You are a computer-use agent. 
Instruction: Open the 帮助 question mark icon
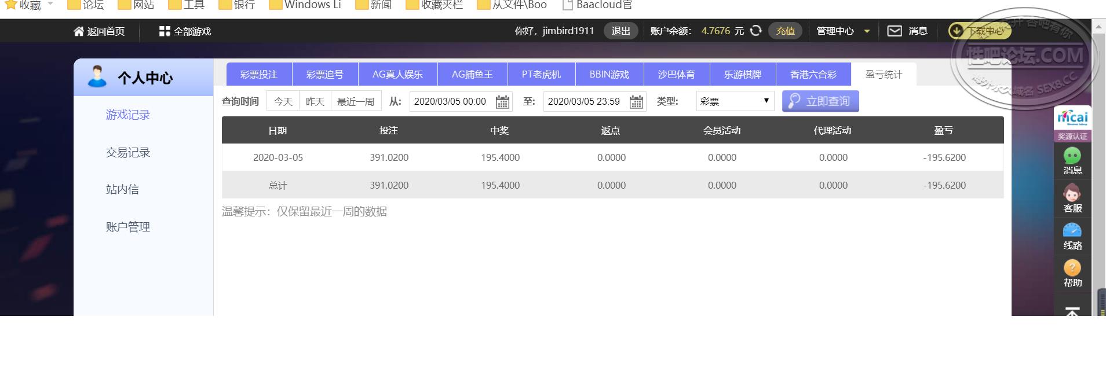coord(1072,267)
